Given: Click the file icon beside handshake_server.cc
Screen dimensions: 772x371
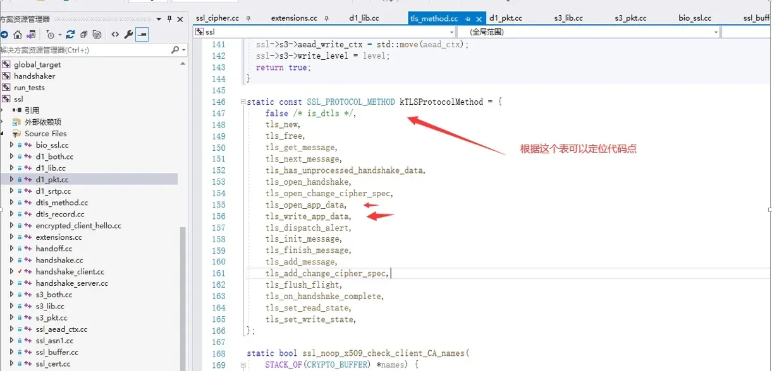Looking at the screenshot, I should tap(28, 283).
